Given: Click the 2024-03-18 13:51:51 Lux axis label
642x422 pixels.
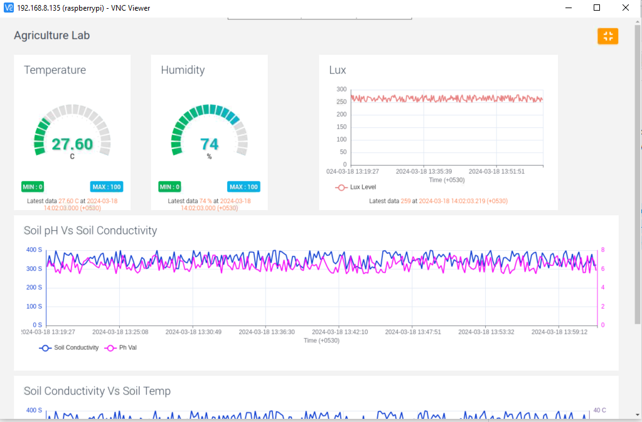Looking at the screenshot, I should 496,172.
